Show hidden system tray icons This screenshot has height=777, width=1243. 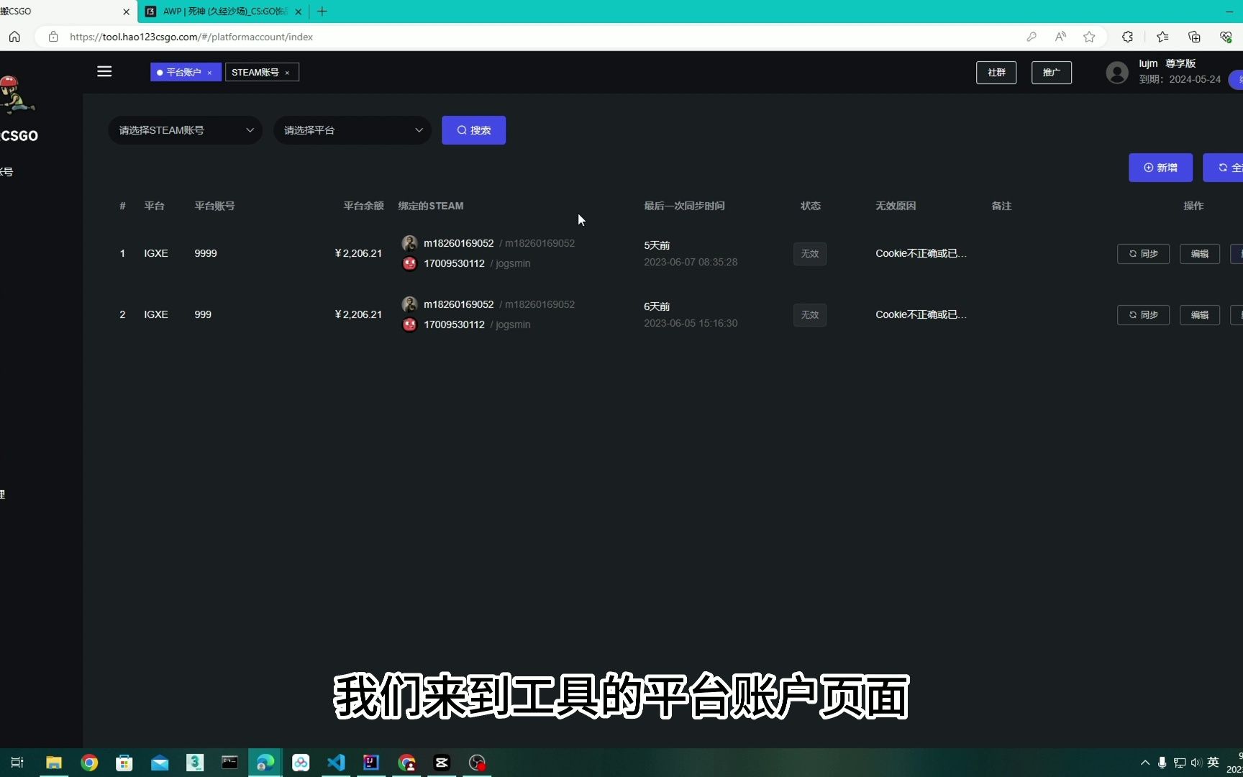click(x=1145, y=763)
